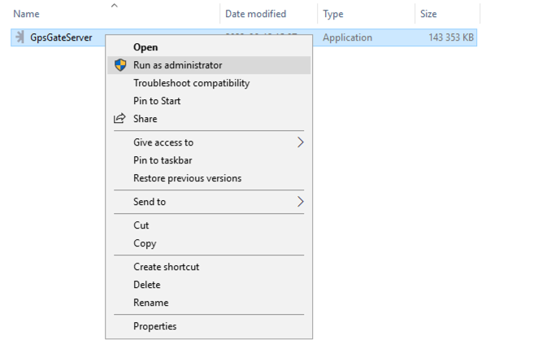
Task: Choose Delete from the context menu
Action: (209, 285)
